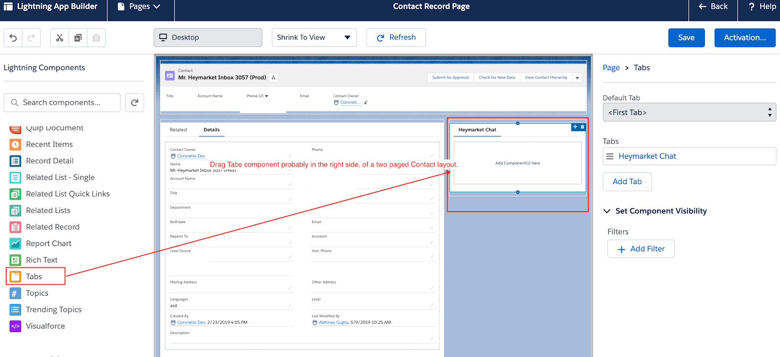
Task: Click Check for New Data button
Action: [497, 77]
